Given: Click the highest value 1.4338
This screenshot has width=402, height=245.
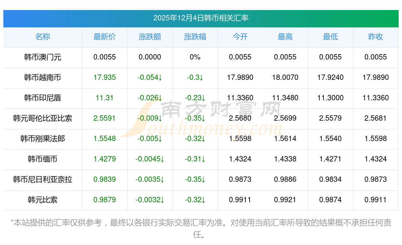Looking at the screenshot, I should click(285, 159).
